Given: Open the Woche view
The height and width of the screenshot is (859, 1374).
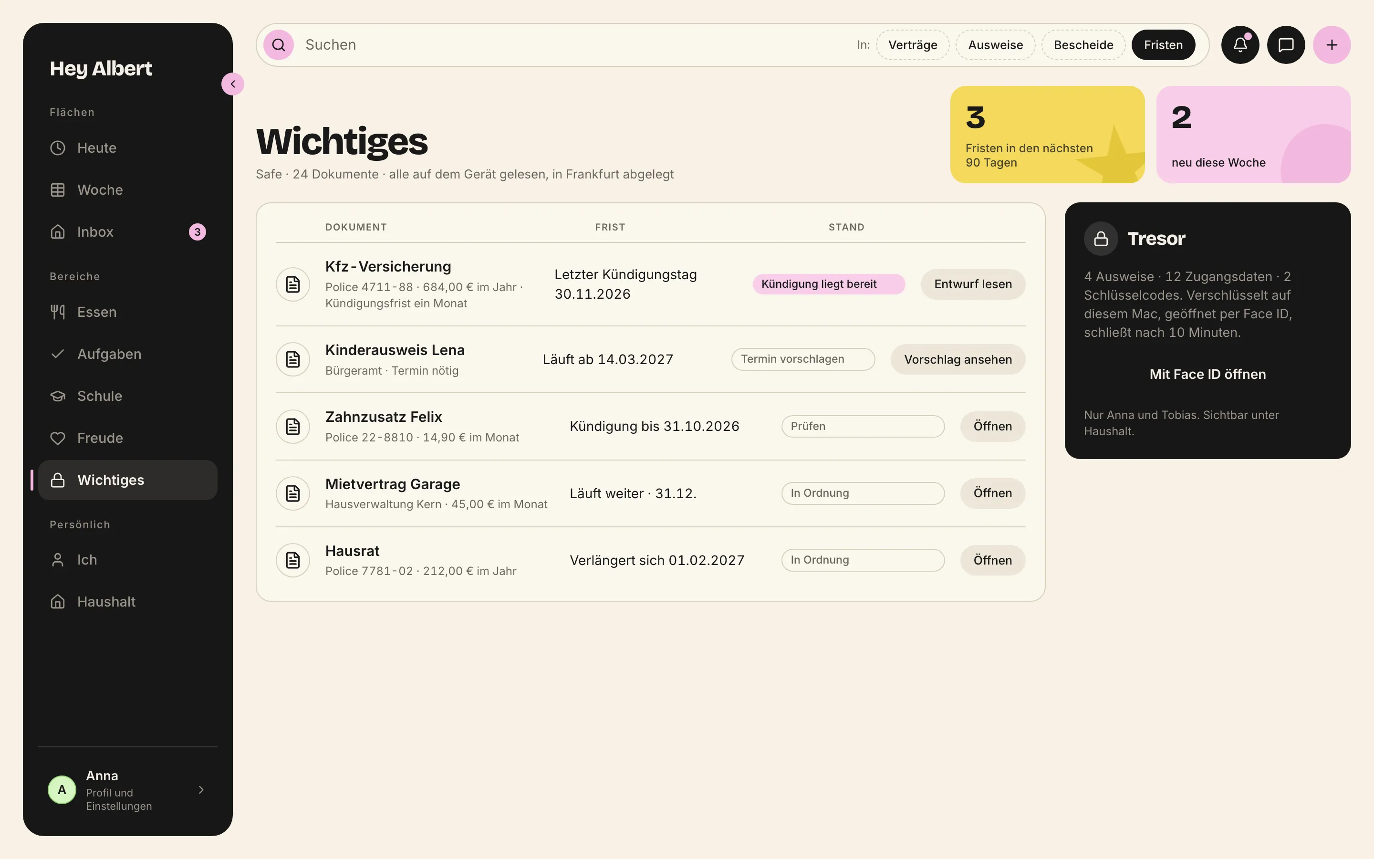Looking at the screenshot, I should click(x=128, y=190).
